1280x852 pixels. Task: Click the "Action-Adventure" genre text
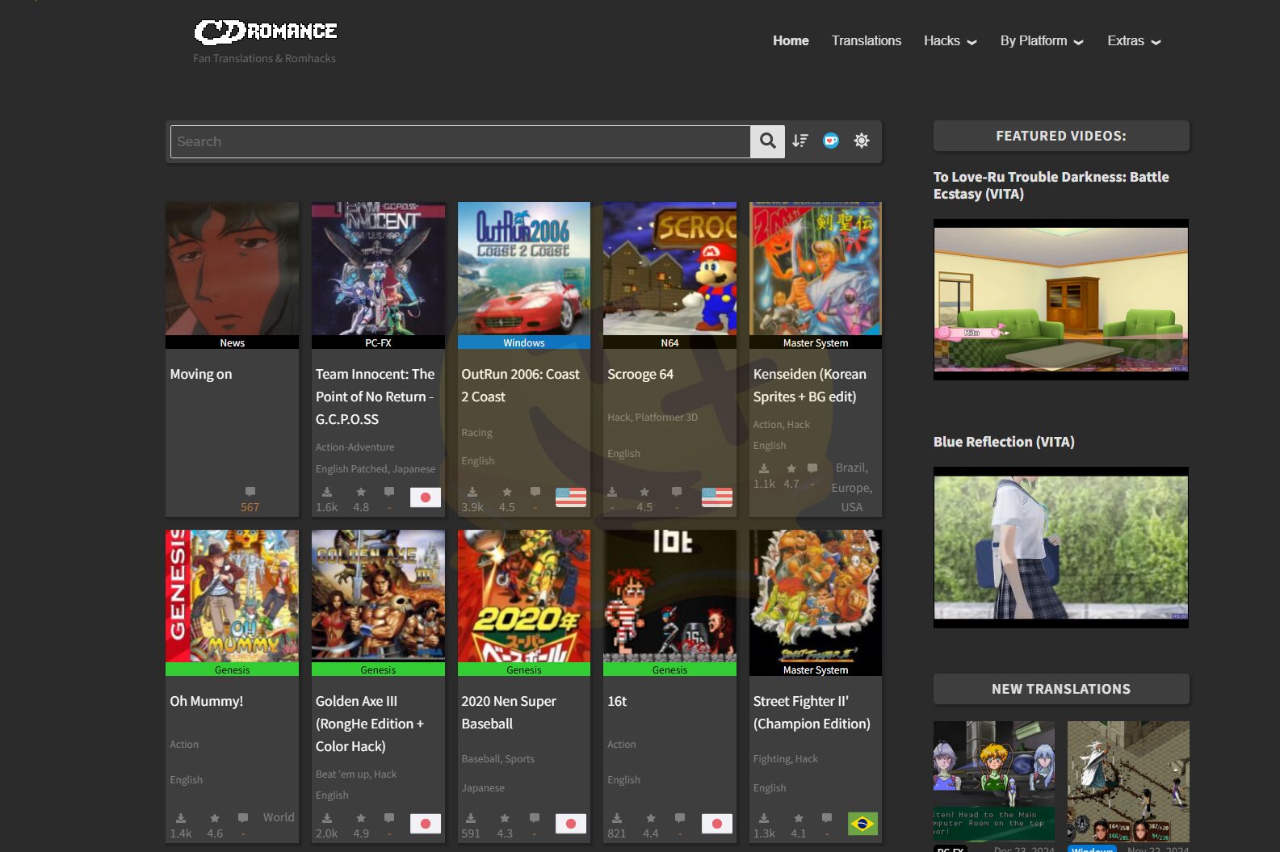coord(355,447)
